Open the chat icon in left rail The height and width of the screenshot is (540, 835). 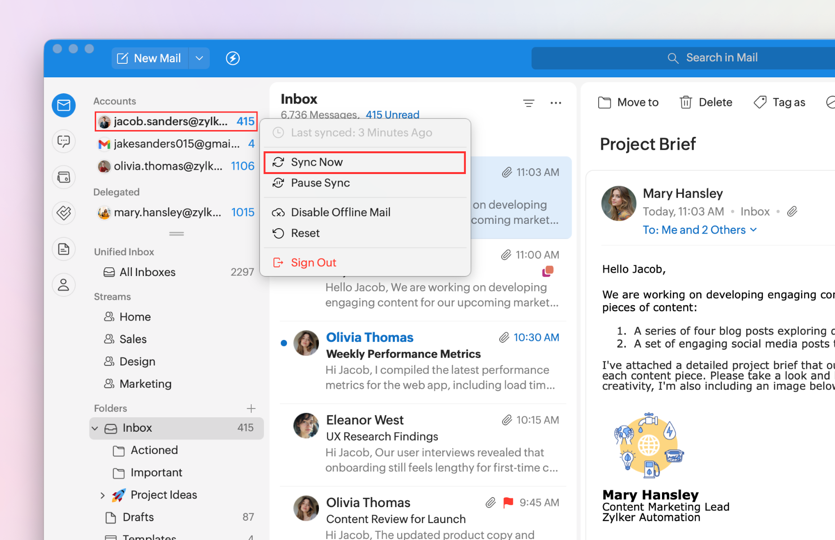coord(64,141)
